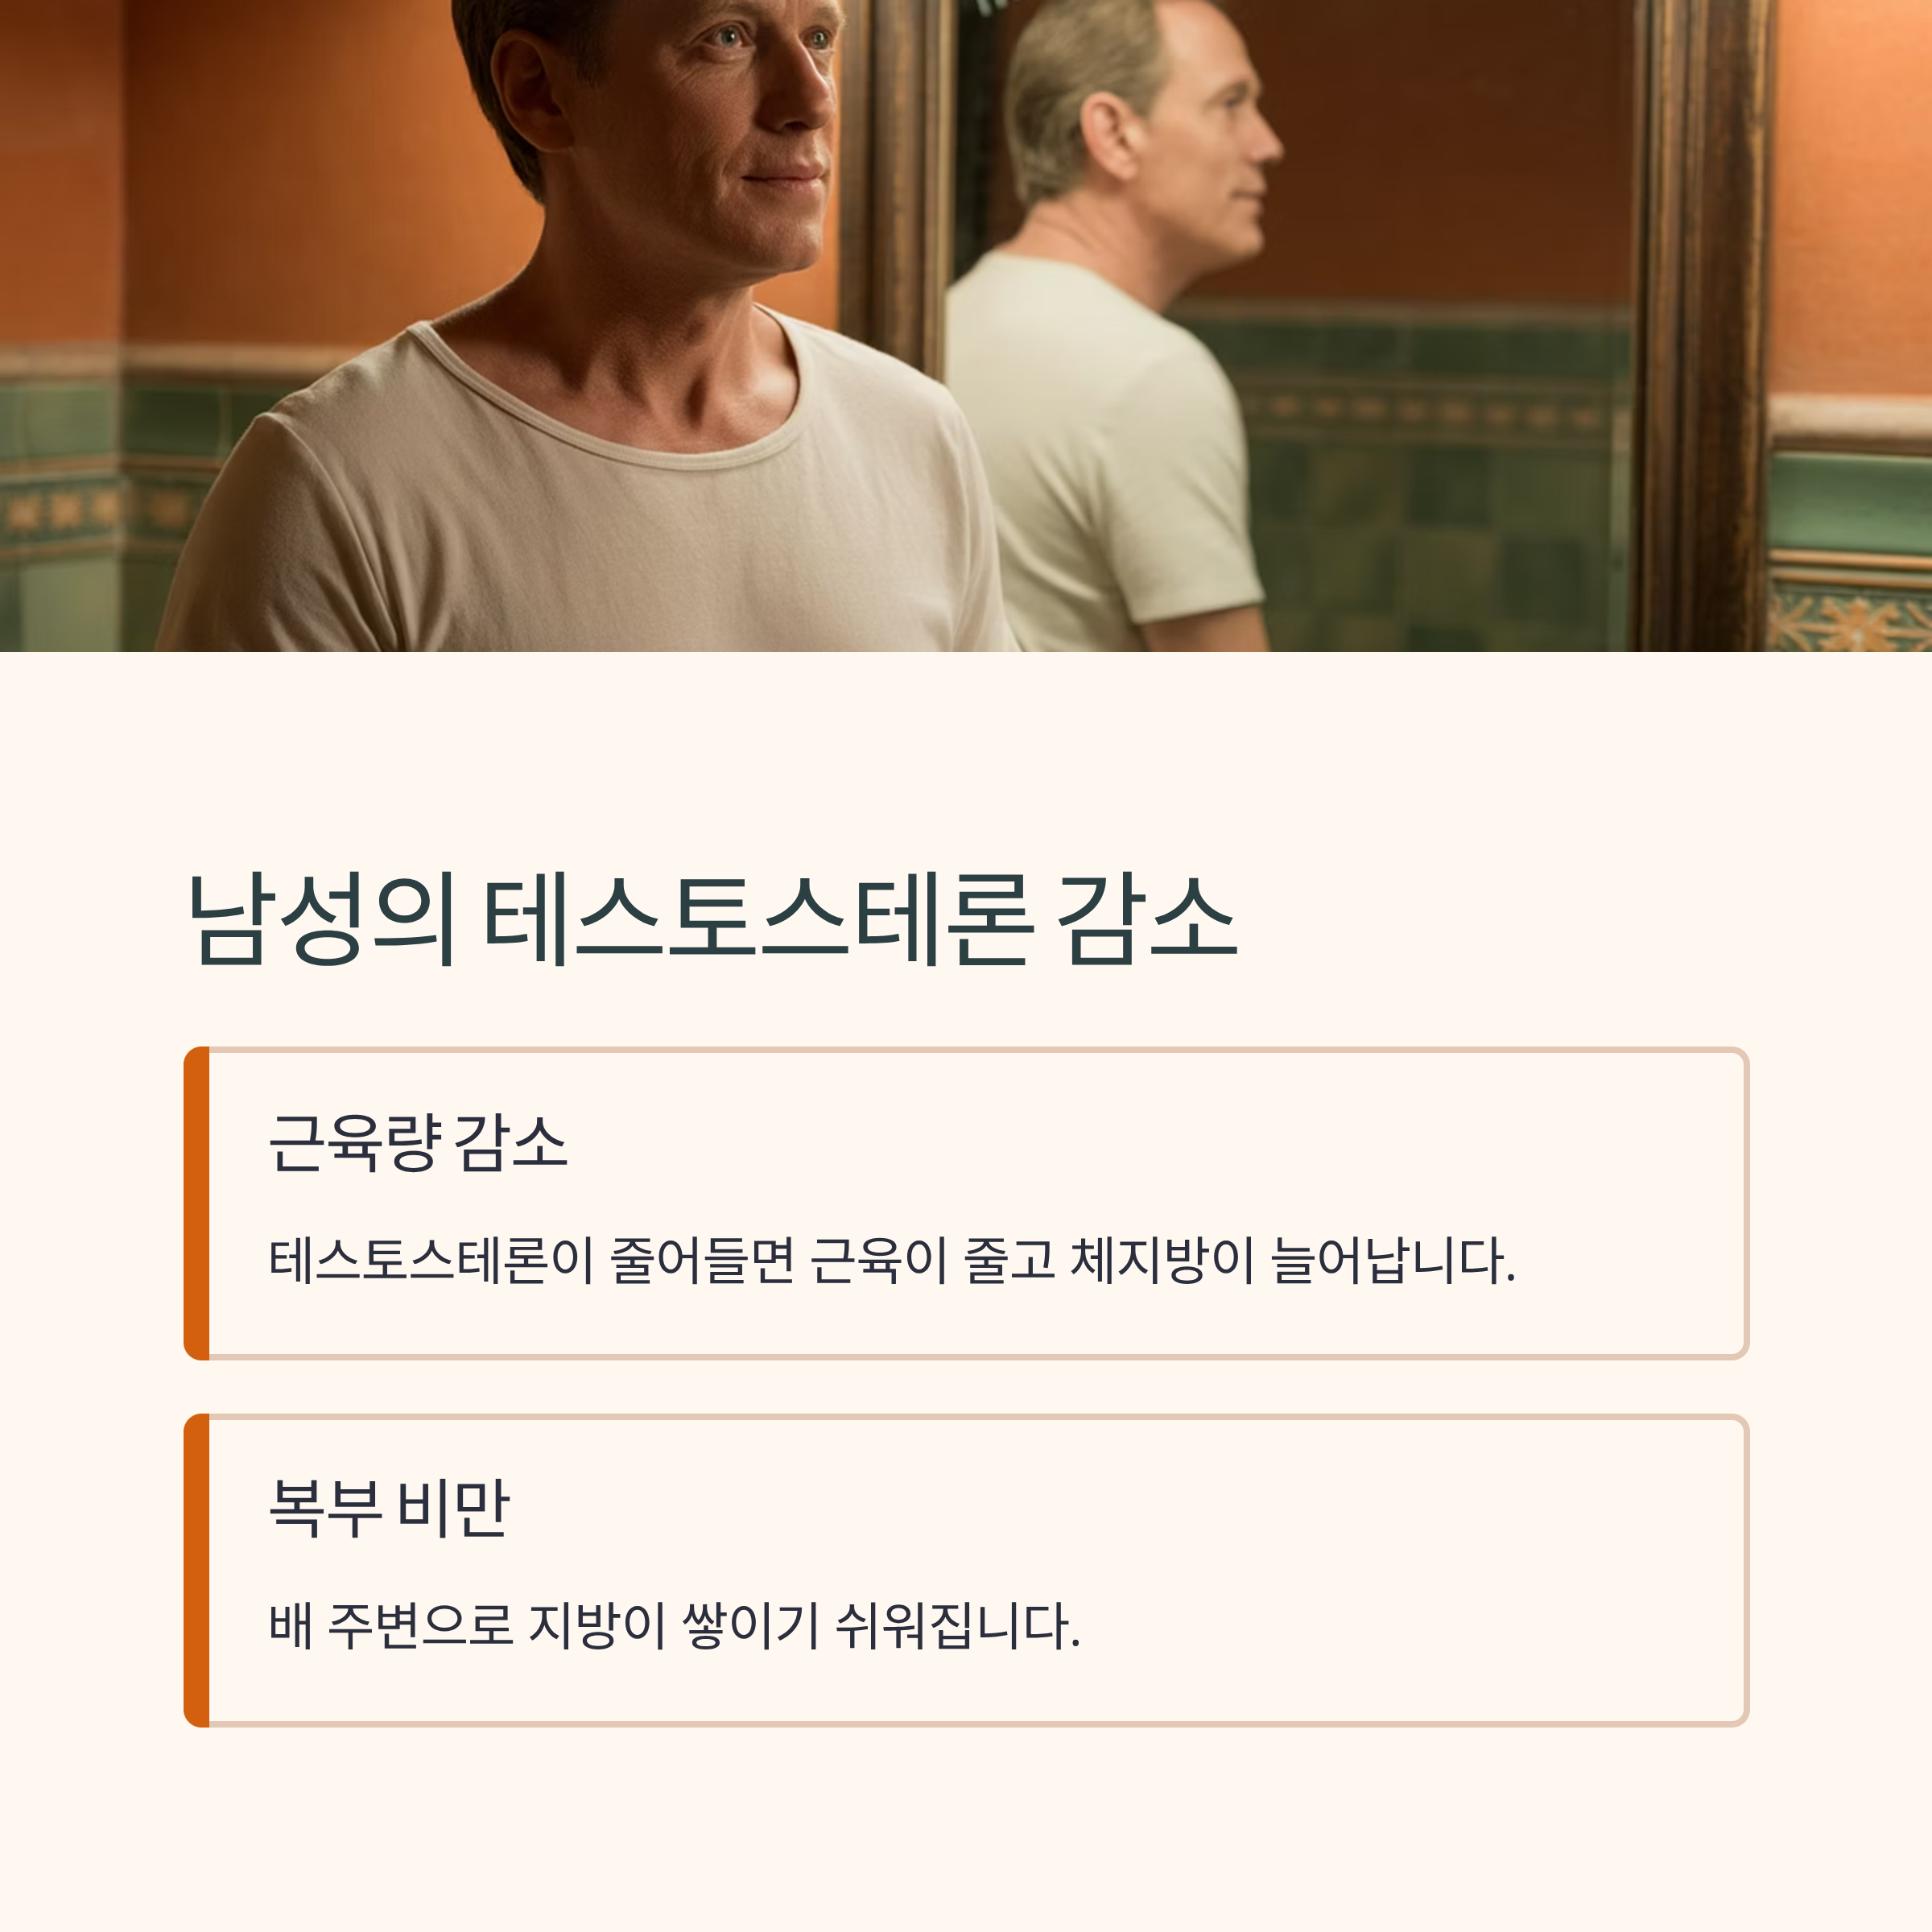Select the 근육량 감소 card title

418,1142
